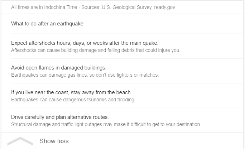Click the phrase "plan alternative routes"
This screenshot has height=149, width=249.
[88, 117]
